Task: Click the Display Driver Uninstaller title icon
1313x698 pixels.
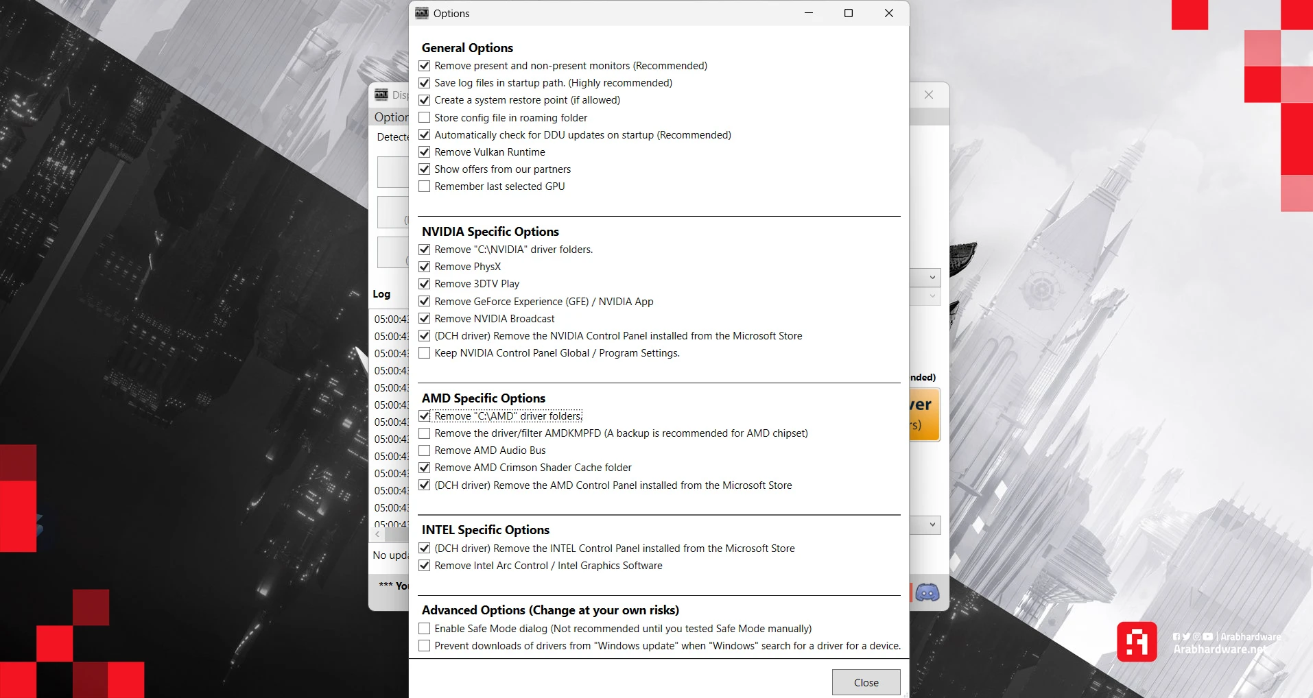Action: tap(381, 95)
